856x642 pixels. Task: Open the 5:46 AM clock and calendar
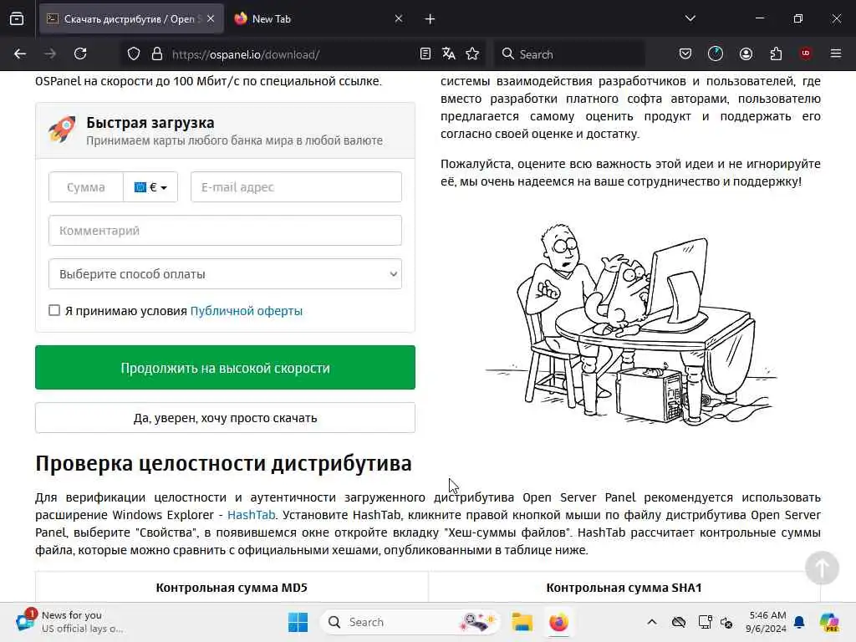tap(767, 622)
